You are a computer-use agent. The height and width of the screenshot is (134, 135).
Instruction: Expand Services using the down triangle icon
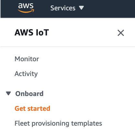pos(81,8)
